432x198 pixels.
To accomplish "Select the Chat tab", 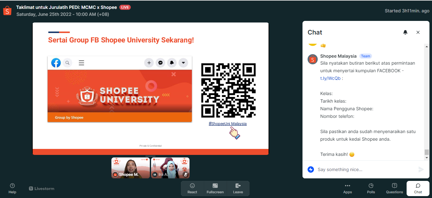I will (x=418, y=188).
